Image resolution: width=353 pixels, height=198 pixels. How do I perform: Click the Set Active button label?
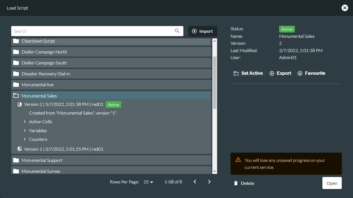click(x=252, y=73)
